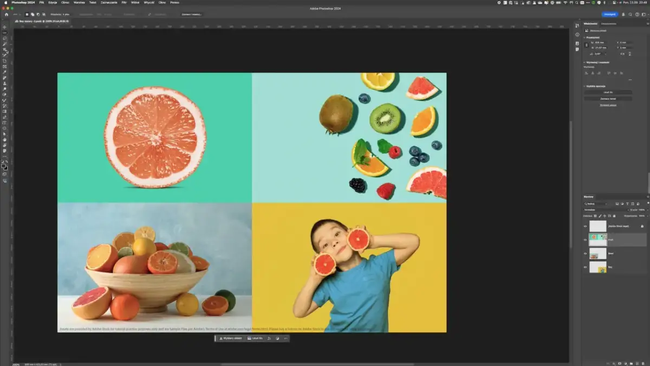Click the blue Udostępnij button
The image size is (650, 366).
pos(609,14)
